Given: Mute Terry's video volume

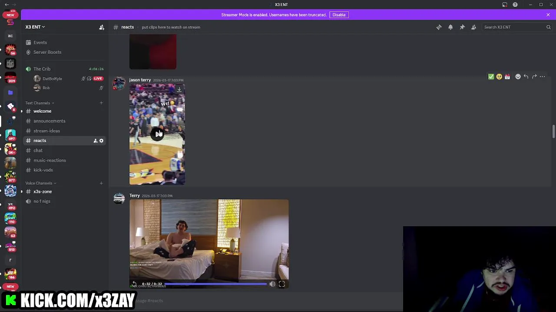Looking at the screenshot, I should (272, 284).
